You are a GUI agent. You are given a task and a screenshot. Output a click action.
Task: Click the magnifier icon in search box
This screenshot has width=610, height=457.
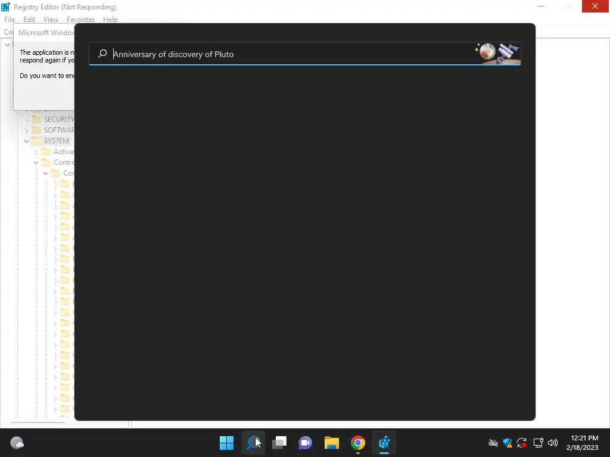click(102, 54)
